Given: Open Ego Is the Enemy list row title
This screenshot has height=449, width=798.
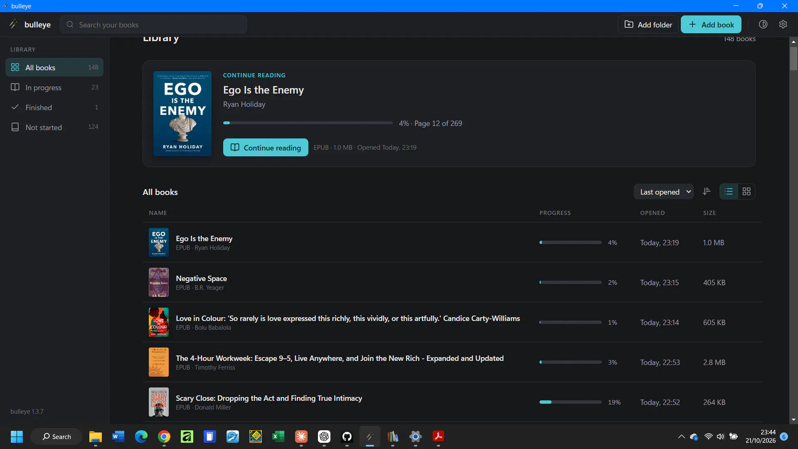Looking at the screenshot, I should click(x=204, y=238).
